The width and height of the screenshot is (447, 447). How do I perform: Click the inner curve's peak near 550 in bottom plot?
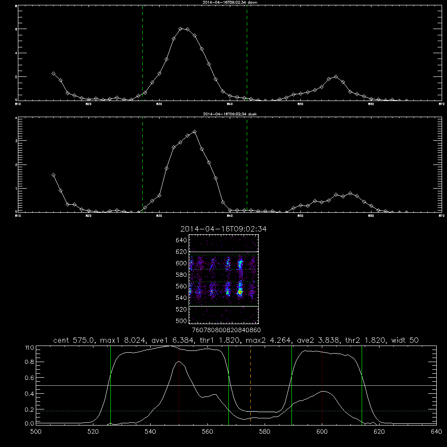[179, 362]
